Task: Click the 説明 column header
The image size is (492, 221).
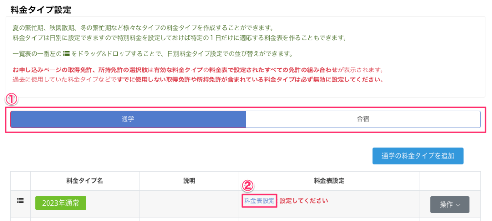Action: pos(189,181)
